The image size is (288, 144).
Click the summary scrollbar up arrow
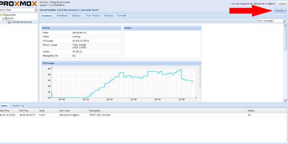[285, 25]
